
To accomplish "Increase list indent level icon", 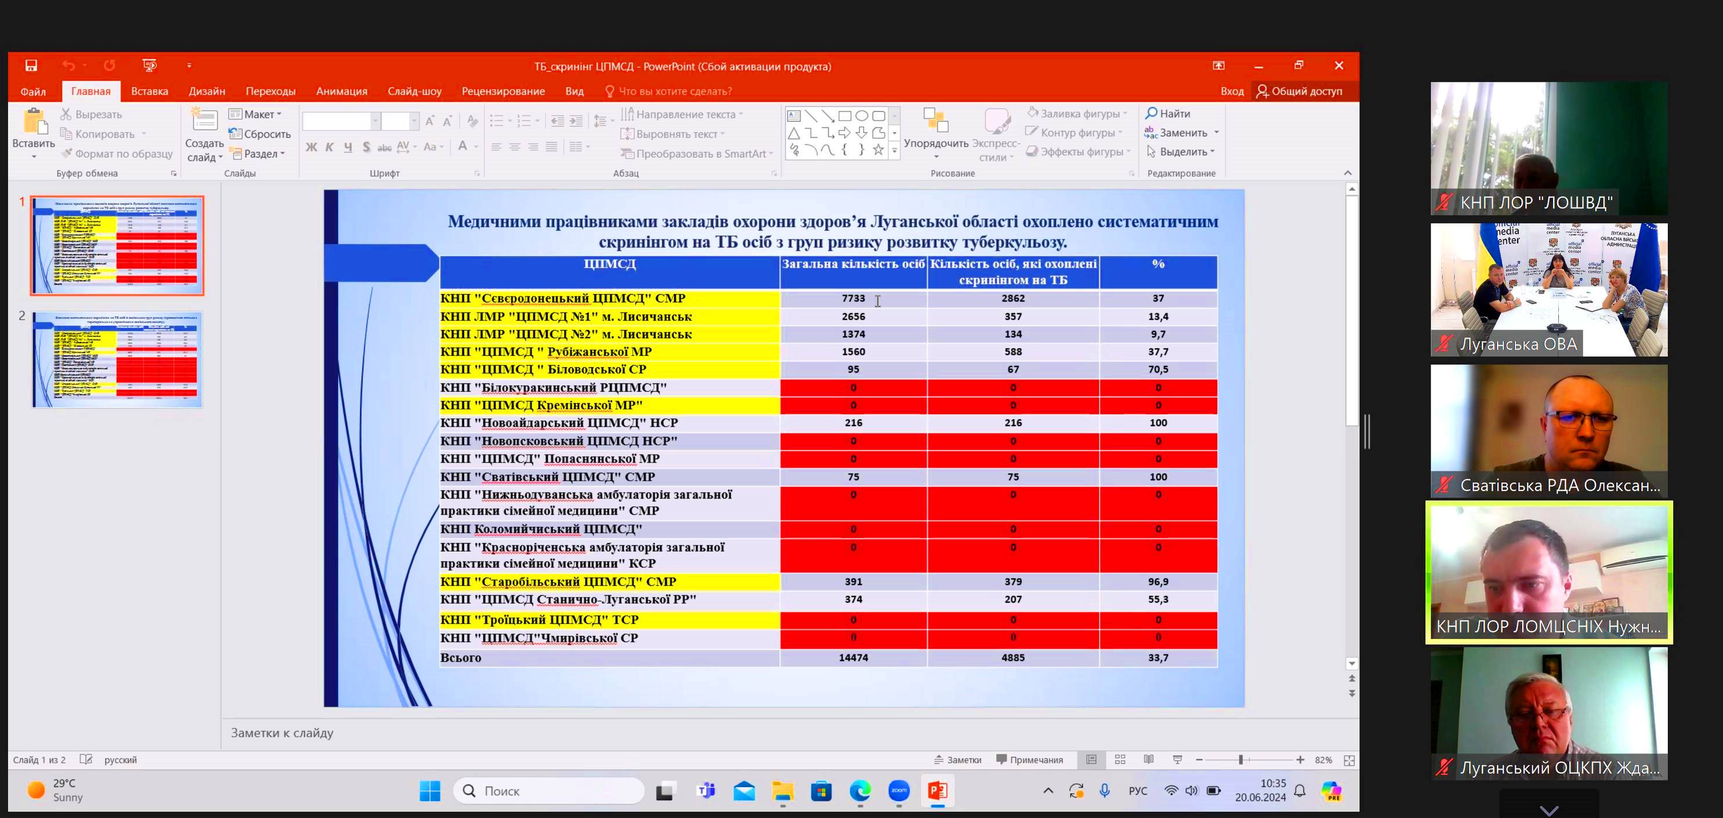I will [x=576, y=121].
